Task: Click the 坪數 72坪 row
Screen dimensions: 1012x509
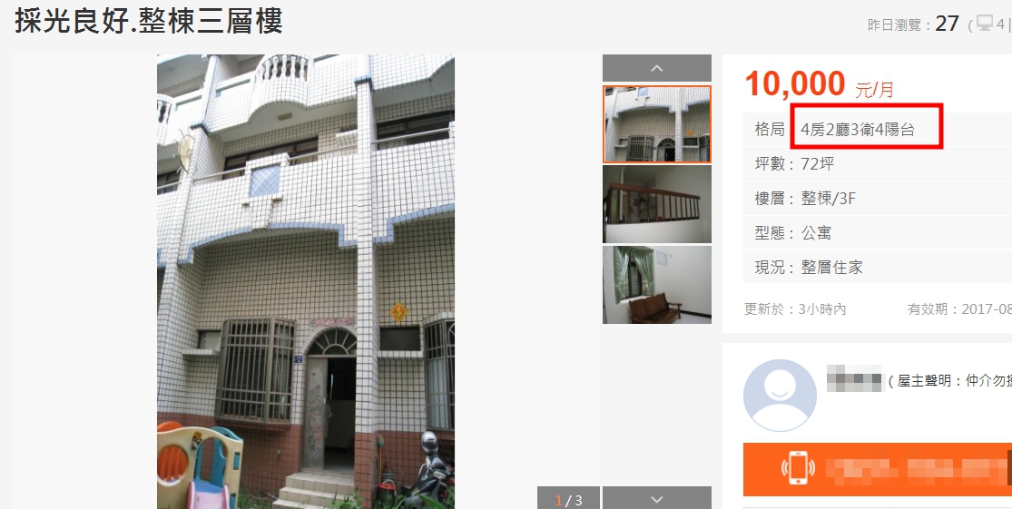Action: [x=878, y=164]
